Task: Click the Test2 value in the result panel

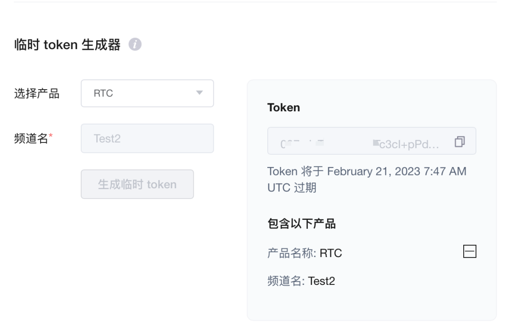Action: (x=322, y=282)
